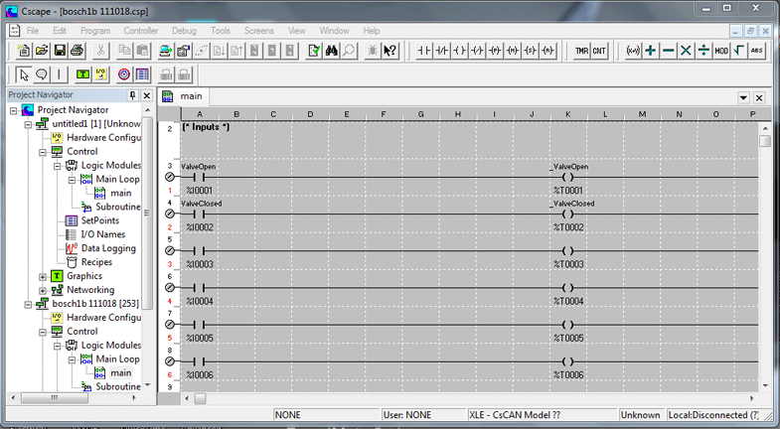Open the Debug menu
This screenshot has height=429, width=780.
184,31
